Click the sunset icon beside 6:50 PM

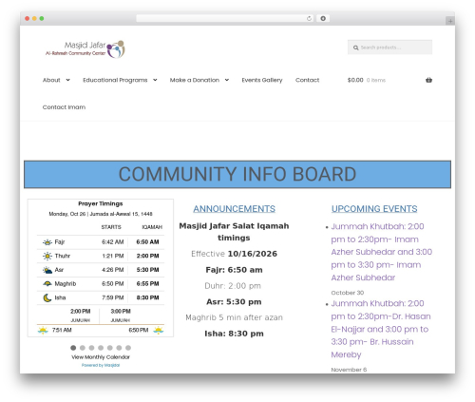158,331
